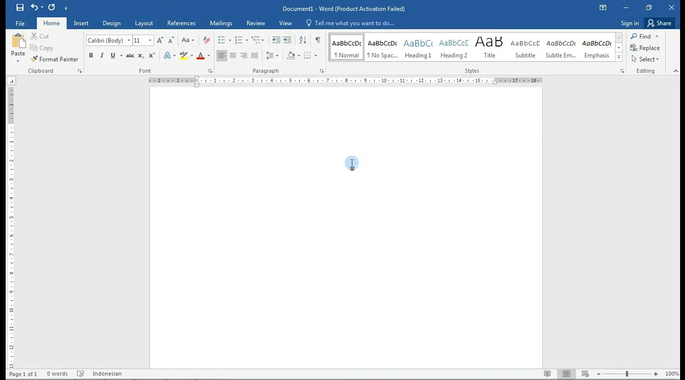Viewport: 685px width, 380px height.
Task: Expand the Styles gallery More arrow
Action: tap(619, 57)
